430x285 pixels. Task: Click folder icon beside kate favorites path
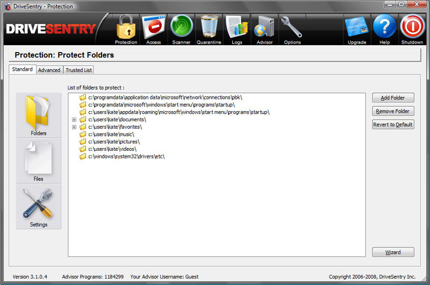click(x=83, y=127)
